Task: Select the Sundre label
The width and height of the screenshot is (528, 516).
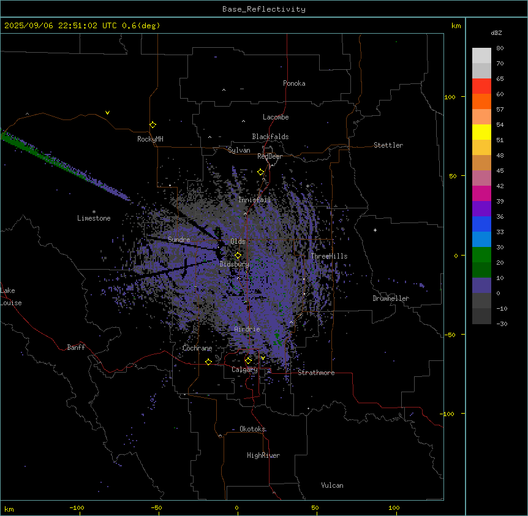Action: pos(179,240)
